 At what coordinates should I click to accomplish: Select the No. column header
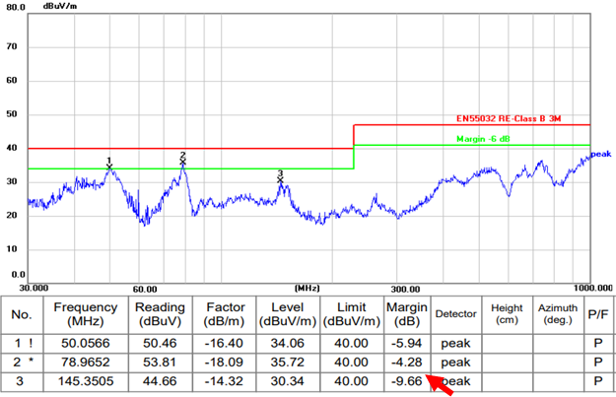point(22,314)
